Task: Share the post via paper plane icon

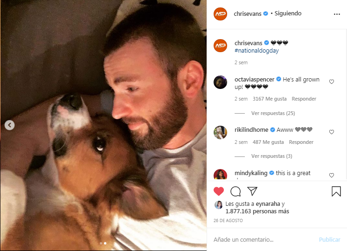Action: 252,191
